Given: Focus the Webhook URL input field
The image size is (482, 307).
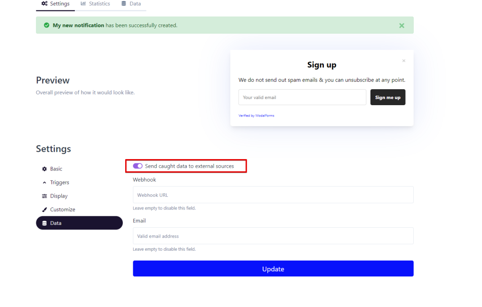Looking at the screenshot, I should tap(273, 195).
